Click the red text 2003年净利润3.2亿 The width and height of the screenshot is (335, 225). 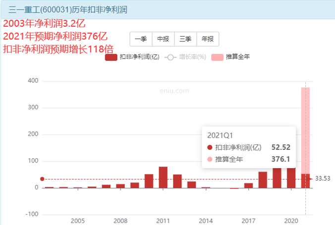(x=44, y=23)
